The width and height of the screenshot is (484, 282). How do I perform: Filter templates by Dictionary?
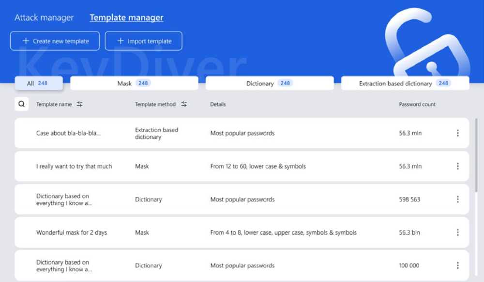[x=269, y=83]
